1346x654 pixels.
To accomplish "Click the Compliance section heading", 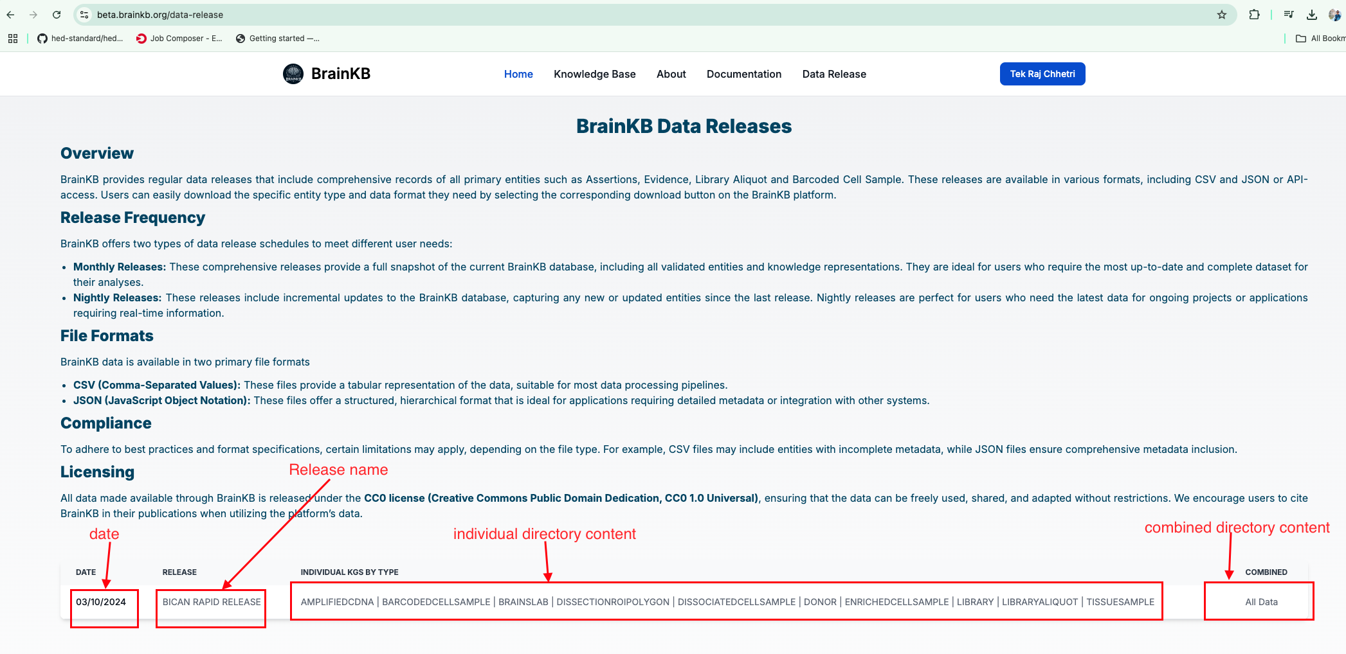I will (x=106, y=423).
